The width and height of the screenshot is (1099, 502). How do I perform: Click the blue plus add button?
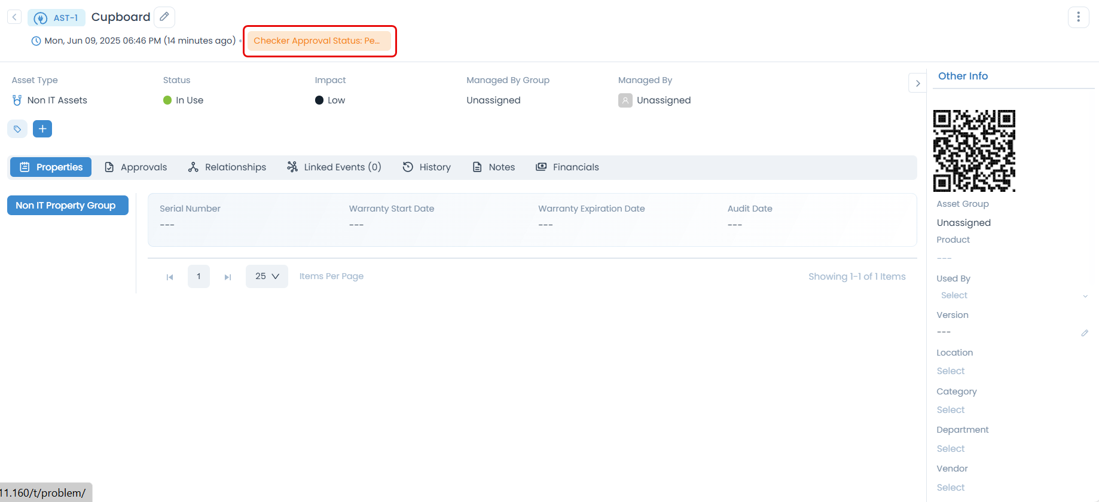[x=42, y=129]
